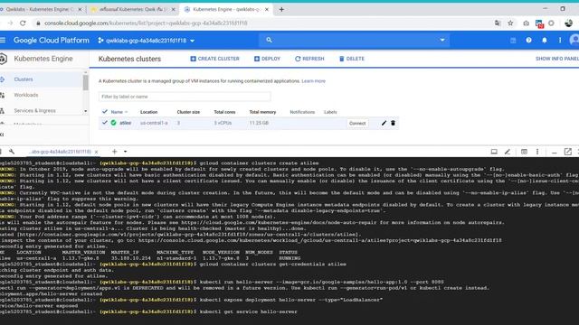Screen dimensions: 579x325
Task: Click the camera extension icon in Chrome toolbar
Action: pyautogui.click(x=526, y=23)
